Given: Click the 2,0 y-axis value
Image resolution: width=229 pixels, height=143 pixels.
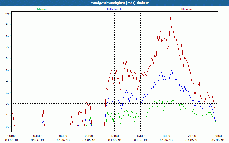Looking at the screenshot, I should click(x=8, y=104).
